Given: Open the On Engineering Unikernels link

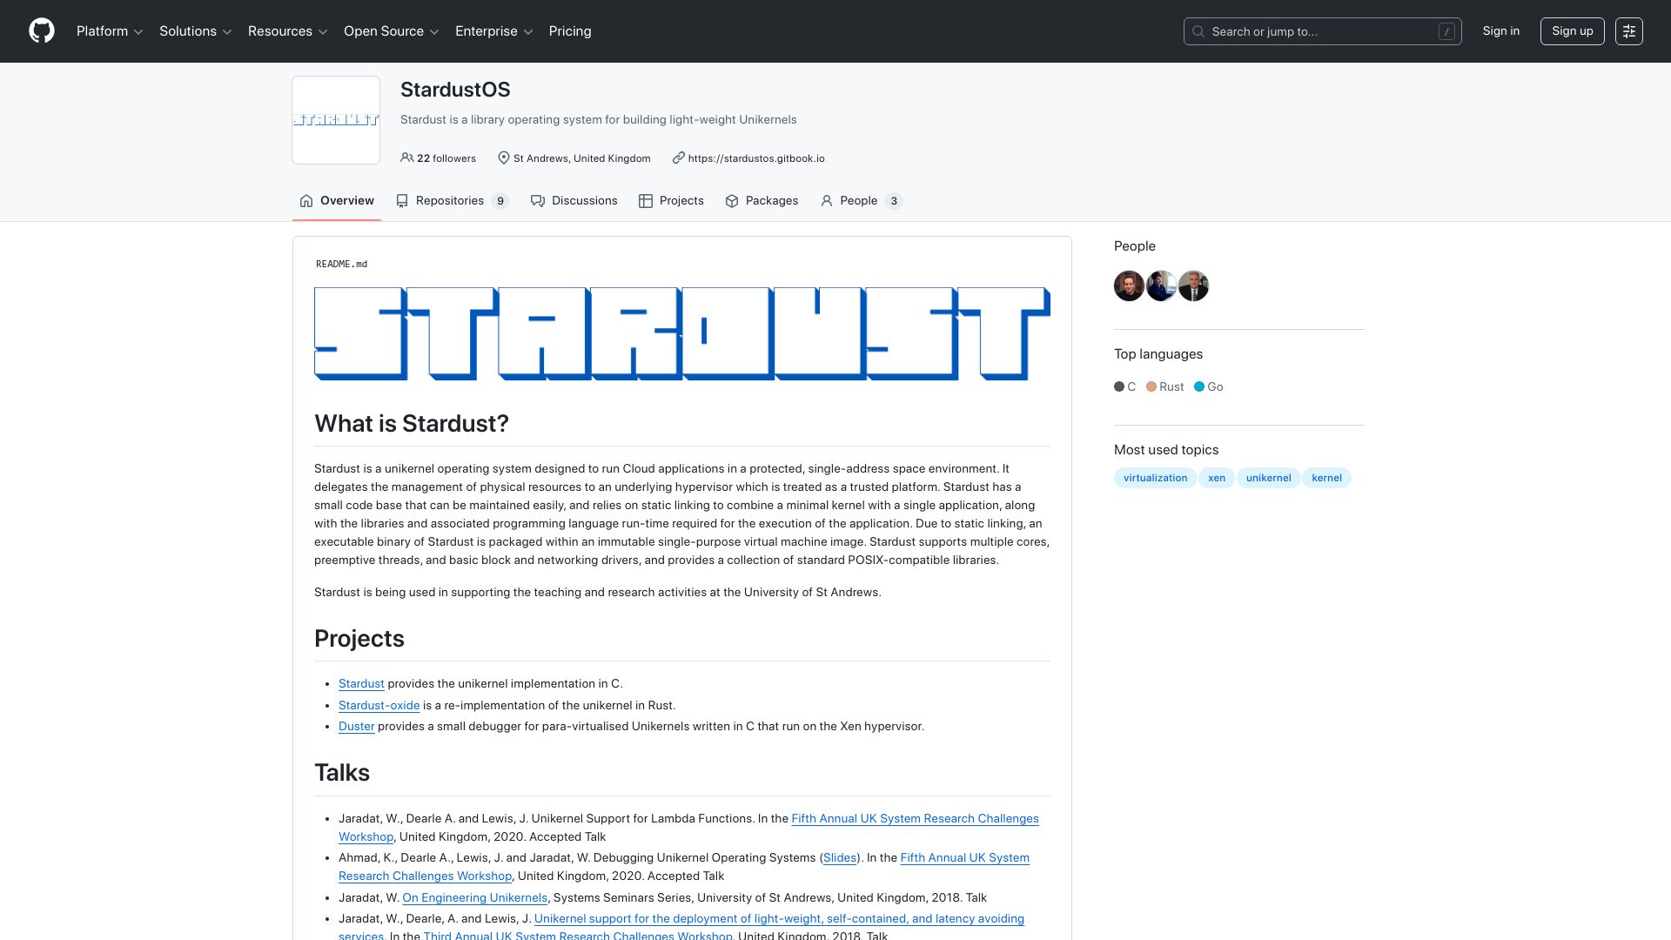Looking at the screenshot, I should 474,898.
